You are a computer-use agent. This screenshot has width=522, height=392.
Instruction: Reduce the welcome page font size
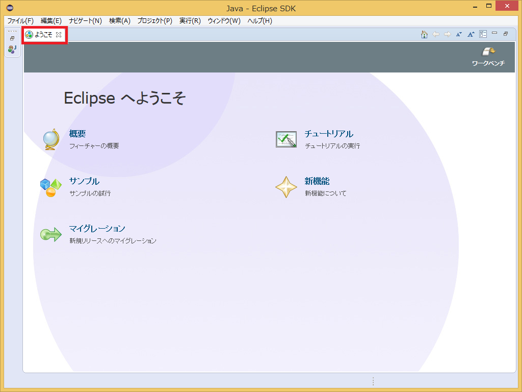459,34
